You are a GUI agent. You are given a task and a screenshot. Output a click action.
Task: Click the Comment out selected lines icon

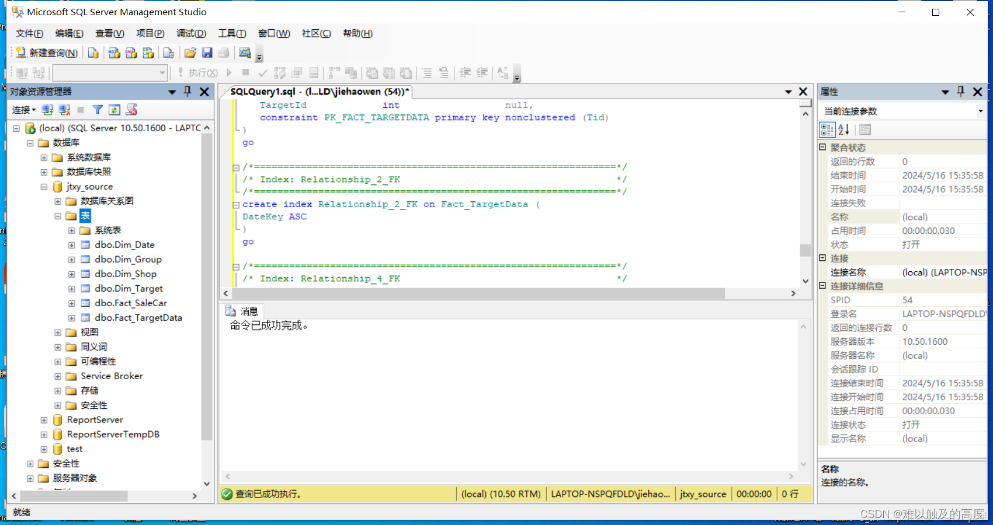[x=427, y=73]
